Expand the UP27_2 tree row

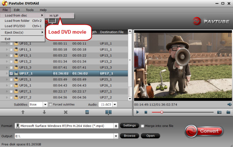click(x=7, y=97)
